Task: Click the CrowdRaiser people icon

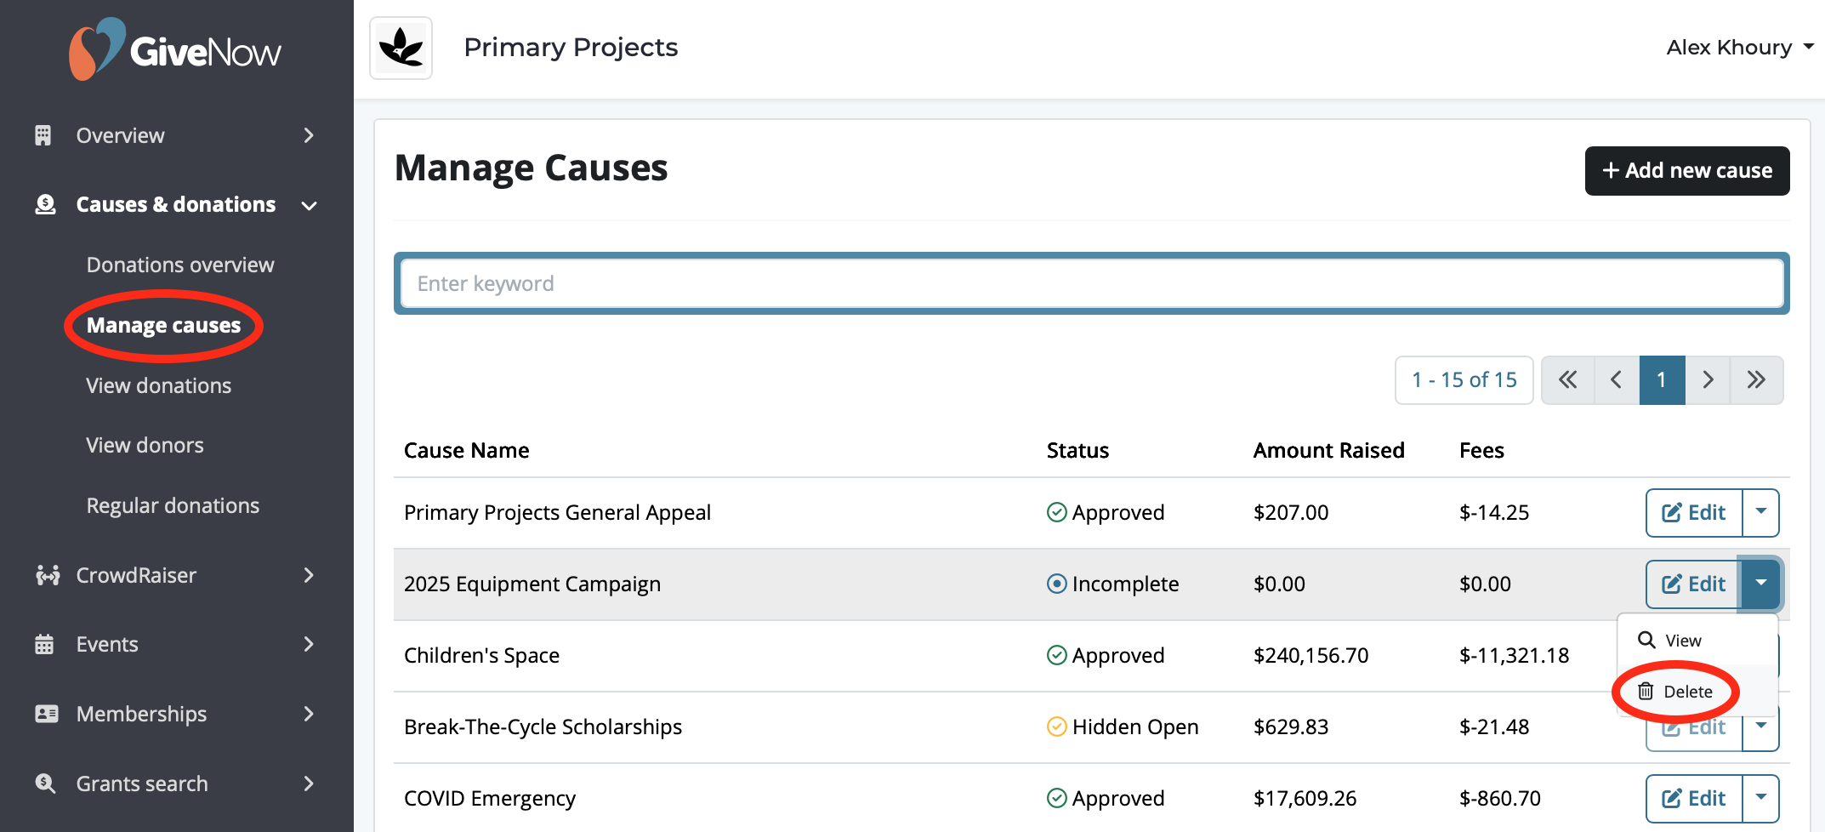Action: (x=48, y=575)
